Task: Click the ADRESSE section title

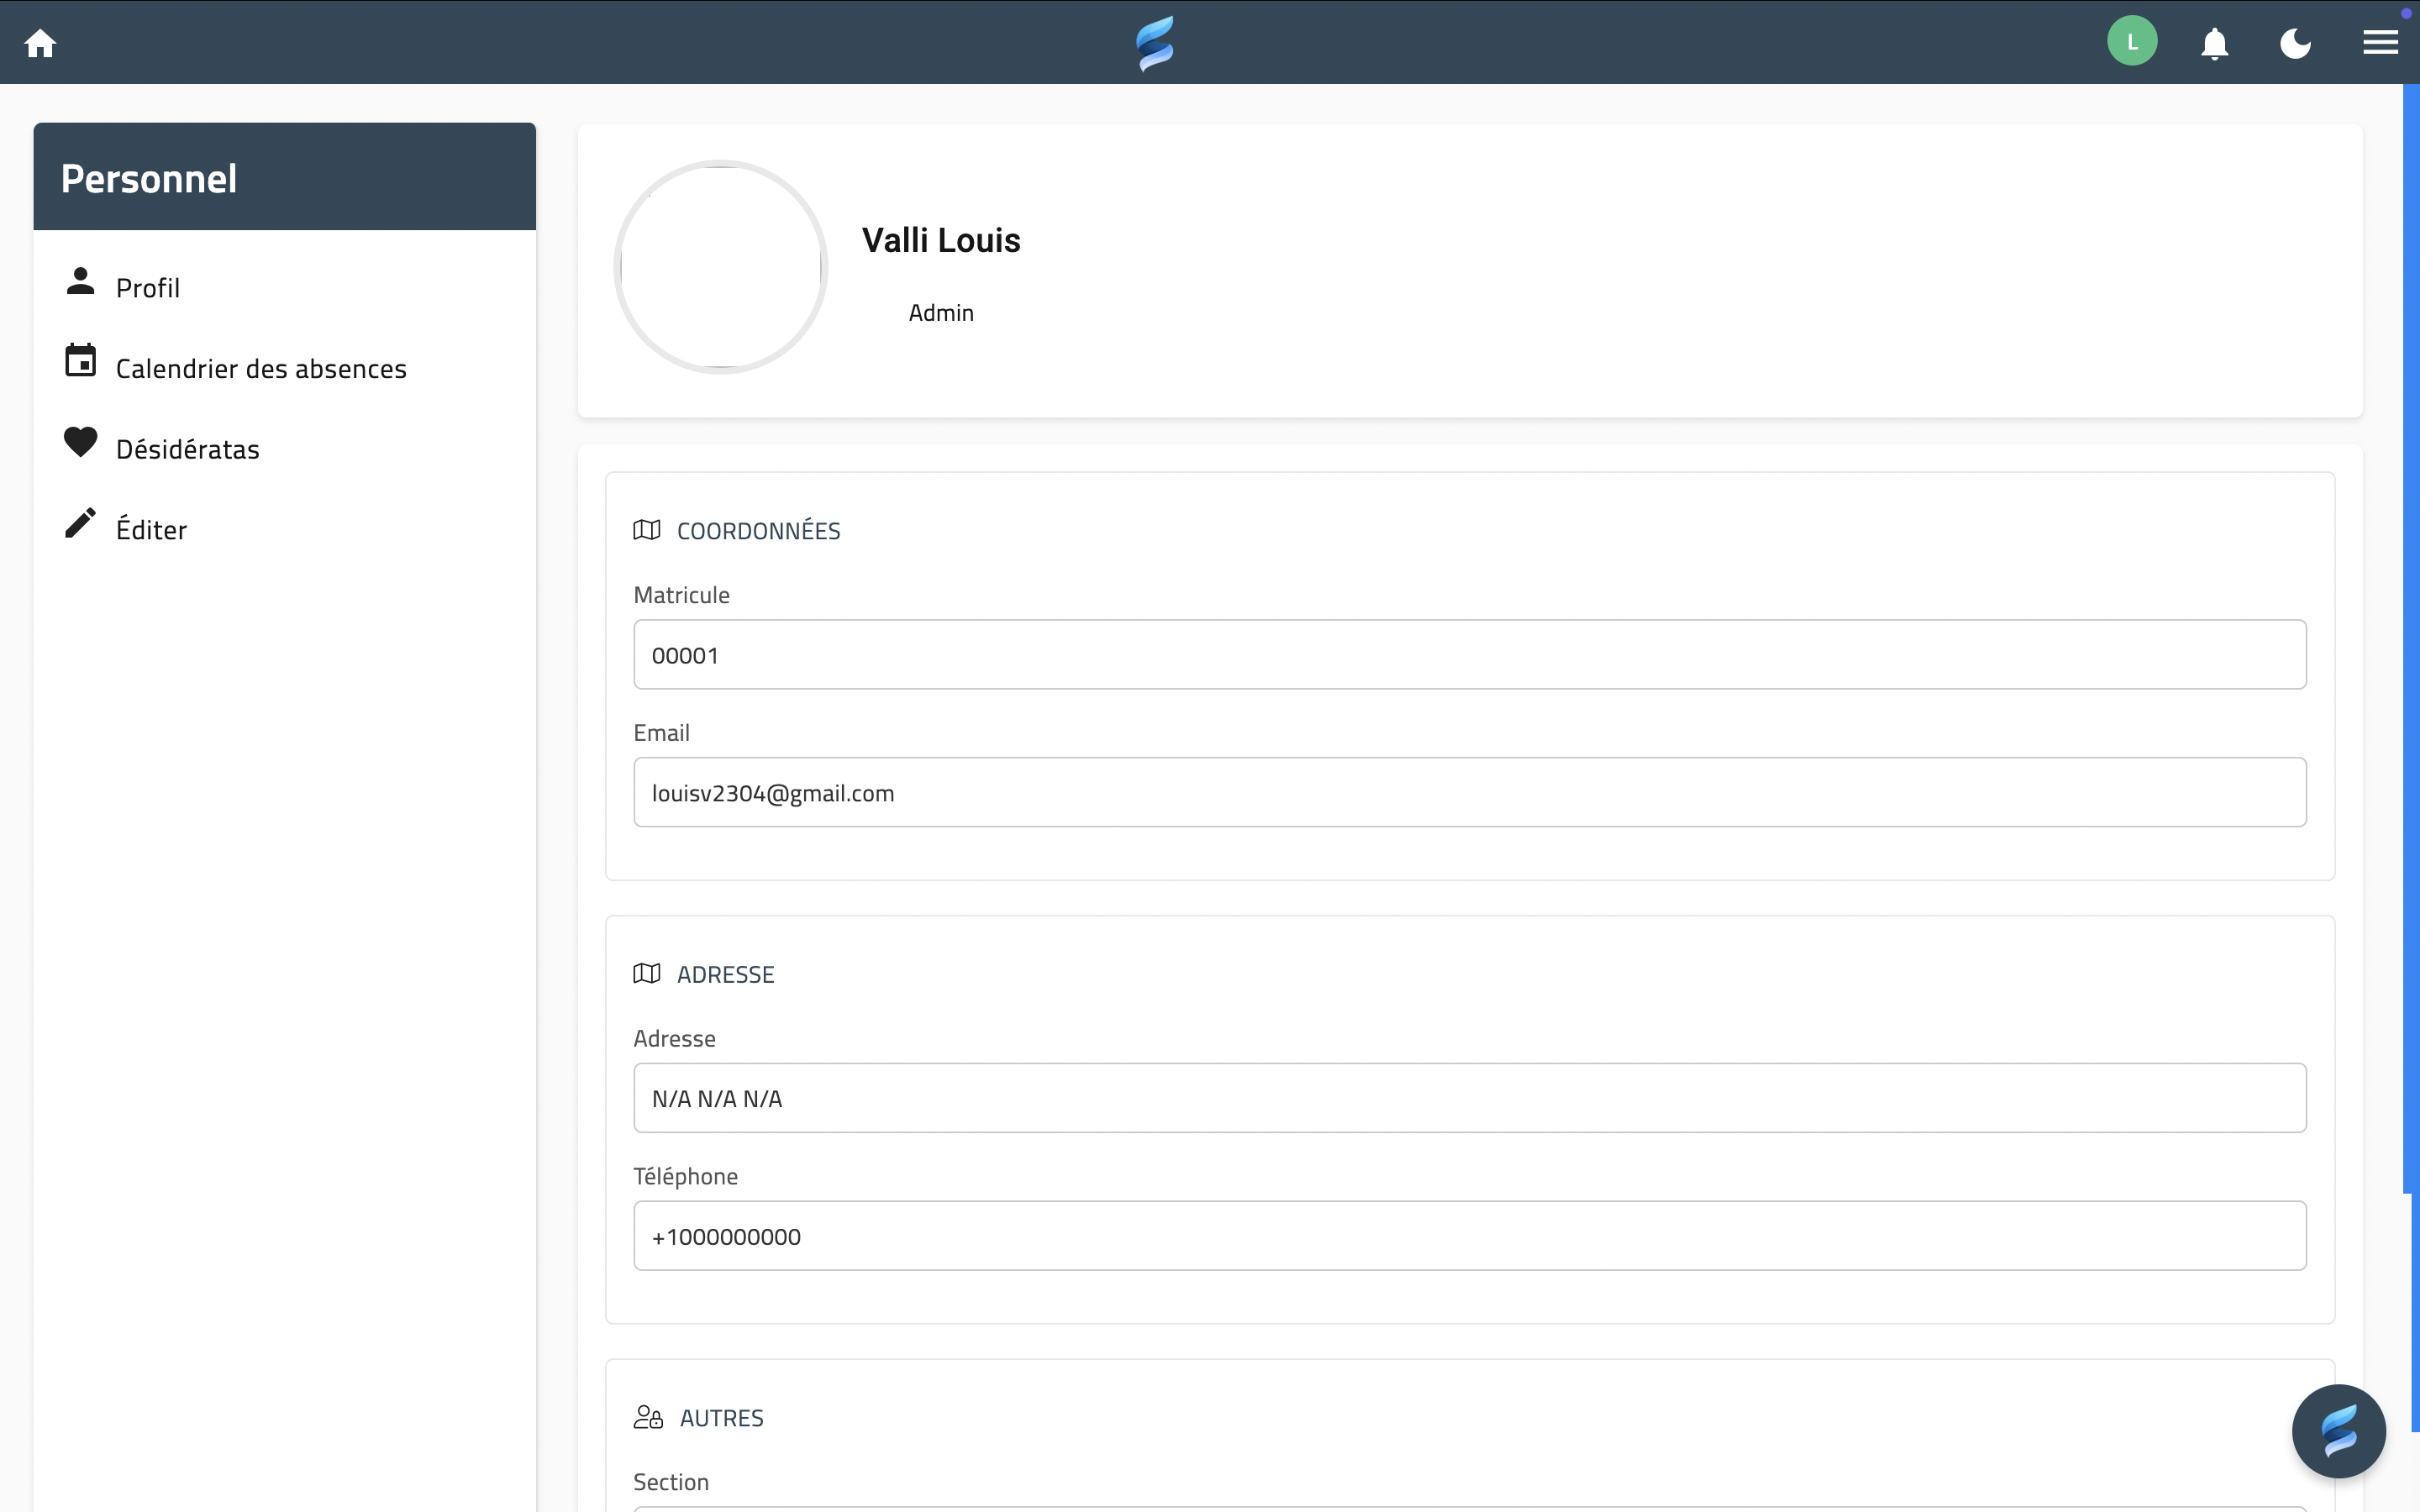Action: [726, 974]
